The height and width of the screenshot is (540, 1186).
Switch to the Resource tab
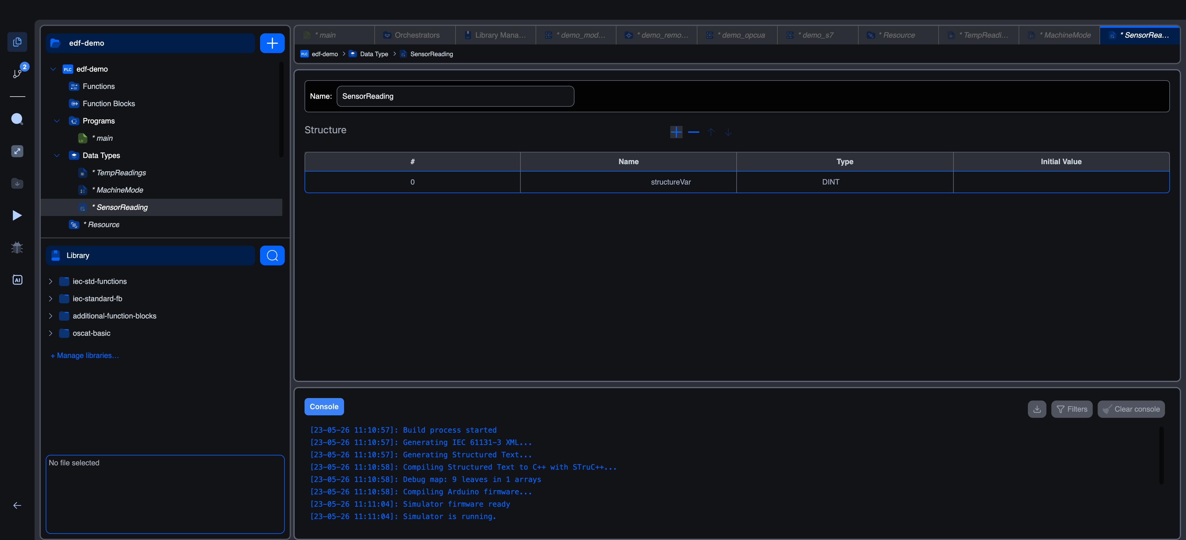click(898, 35)
